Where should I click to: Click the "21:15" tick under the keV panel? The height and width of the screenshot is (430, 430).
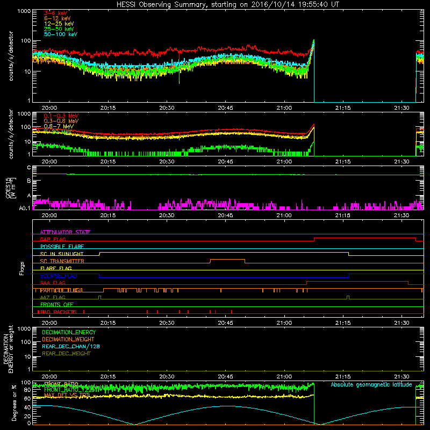tap(343, 108)
